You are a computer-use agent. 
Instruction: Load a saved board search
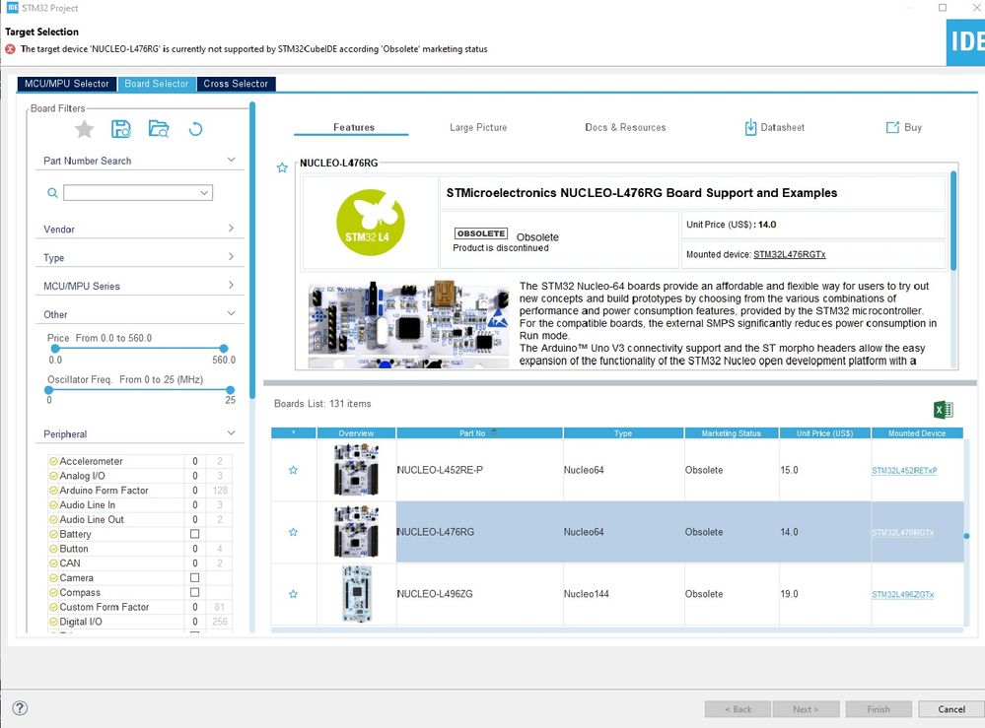click(x=159, y=129)
